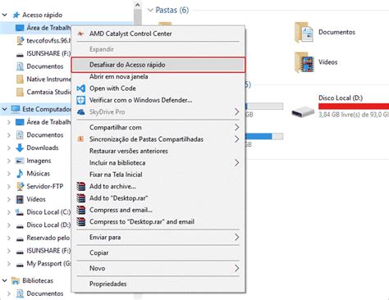Screen dimensions: 389x300
Task: Click the Downloads arrow icon in sidebar
Action: pos(20,148)
